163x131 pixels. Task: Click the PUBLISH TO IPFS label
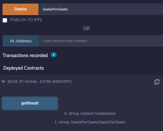[26, 20]
